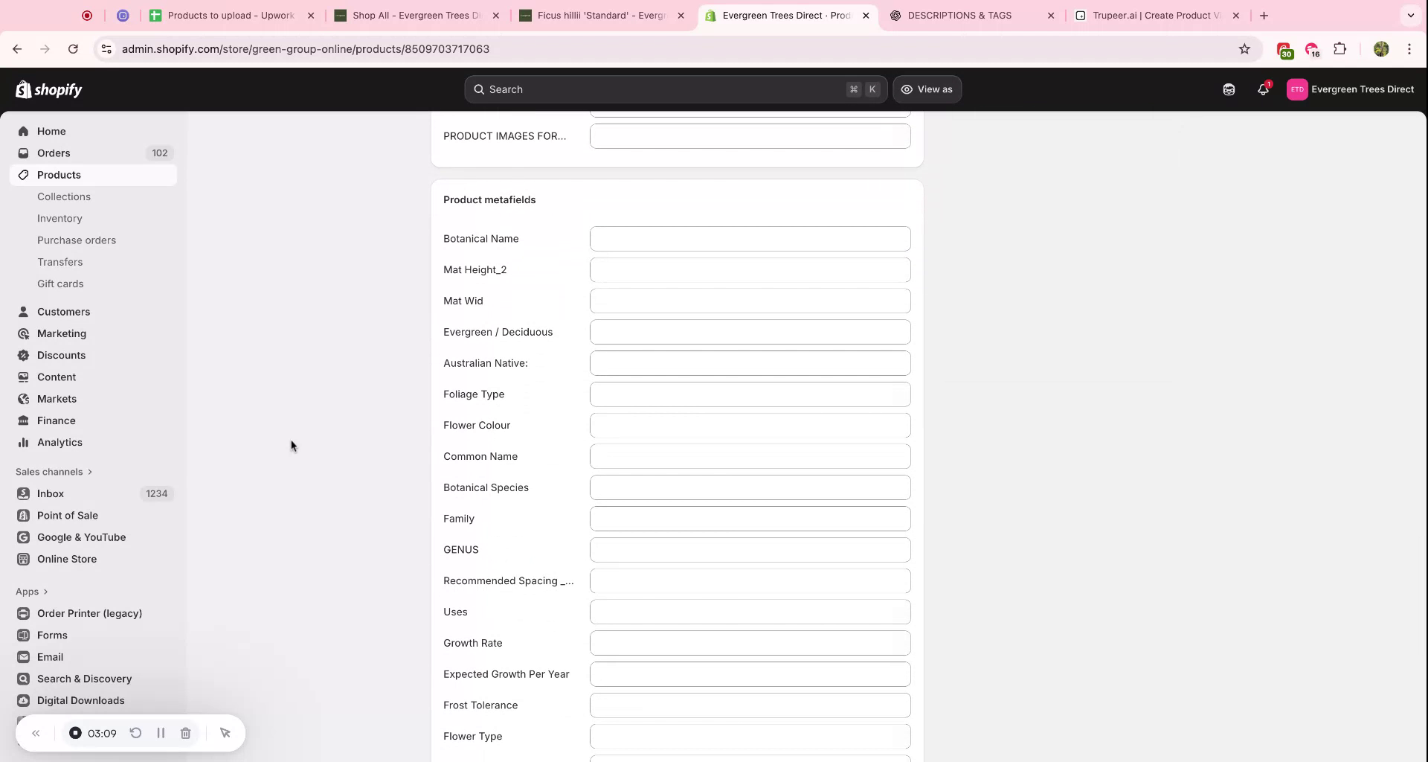Restart recording using the reset icon
Image resolution: width=1428 pixels, height=762 pixels.
135,733
